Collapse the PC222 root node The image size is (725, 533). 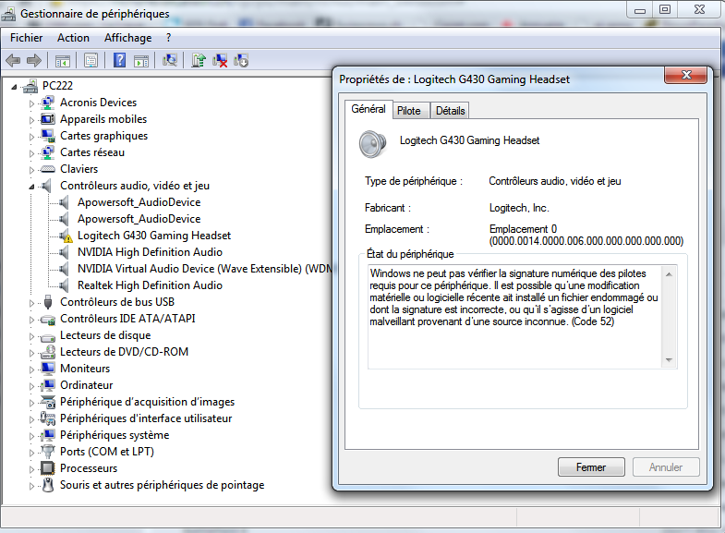15,87
